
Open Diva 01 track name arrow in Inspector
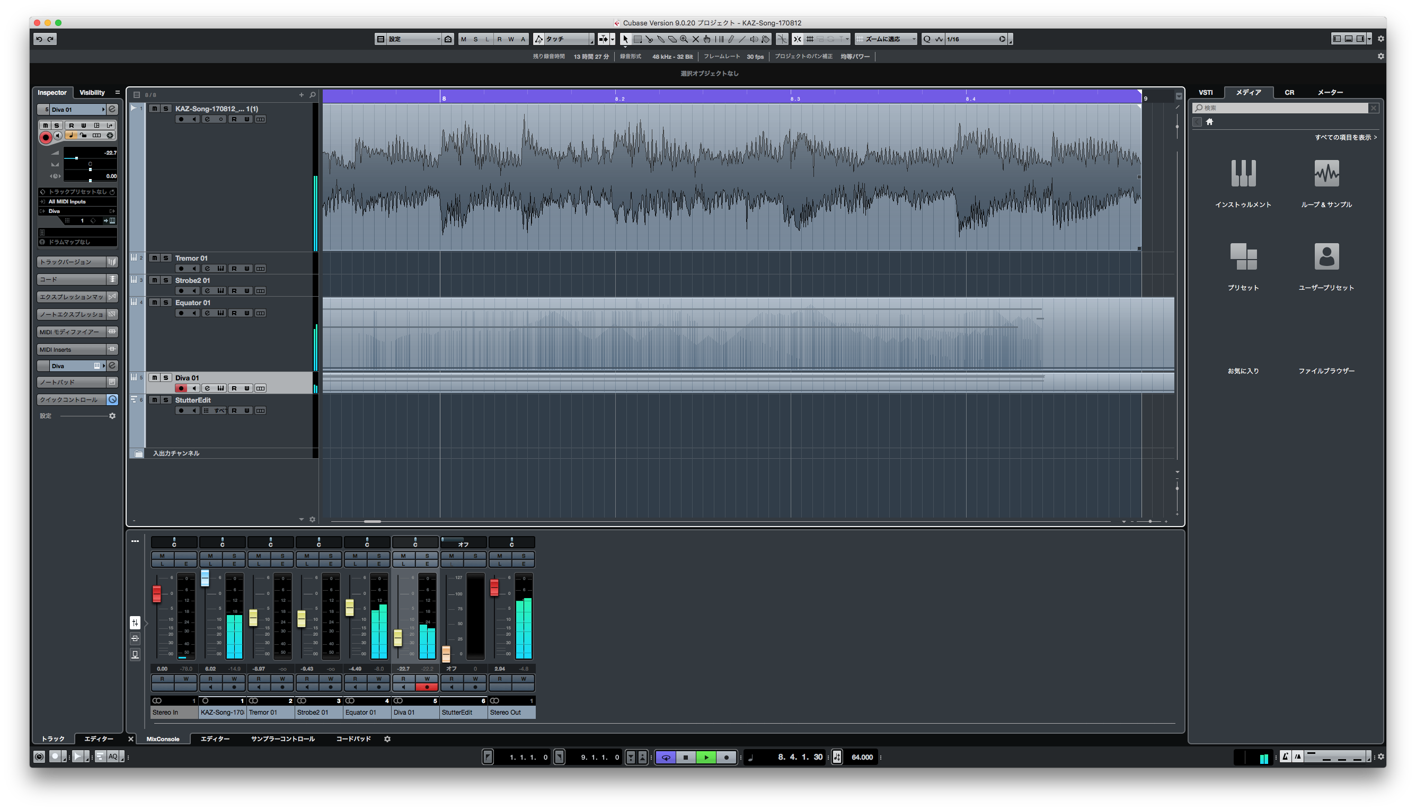[103, 110]
